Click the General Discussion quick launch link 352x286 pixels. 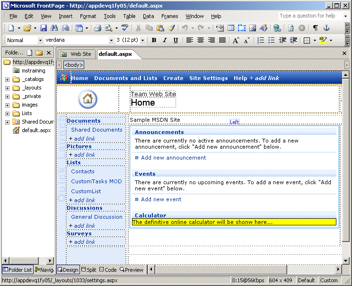(x=97, y=217)
